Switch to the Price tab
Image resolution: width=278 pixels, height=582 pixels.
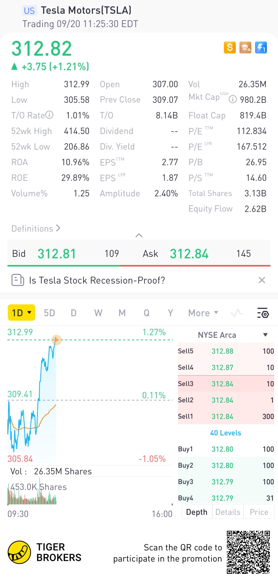pos(259,512)
